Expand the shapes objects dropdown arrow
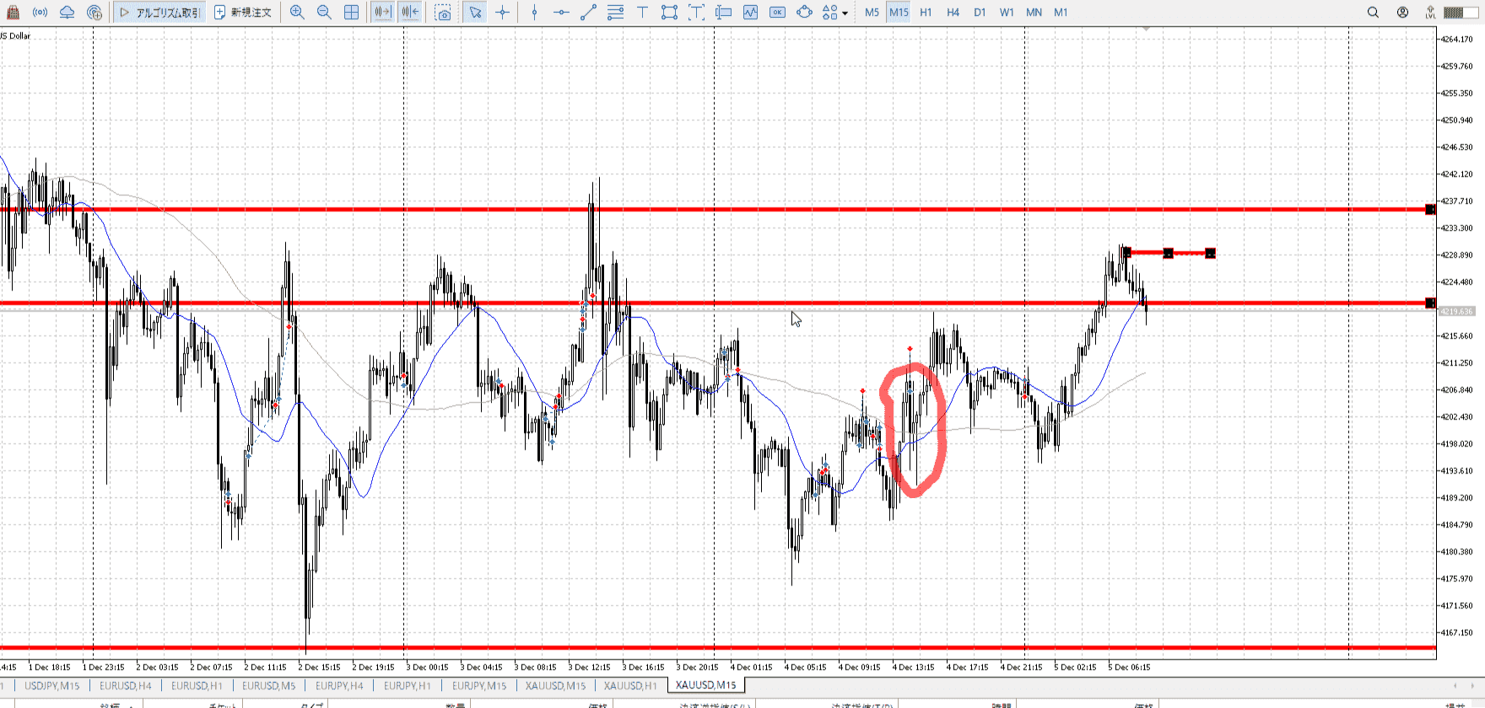 click(x=845, y=13)
